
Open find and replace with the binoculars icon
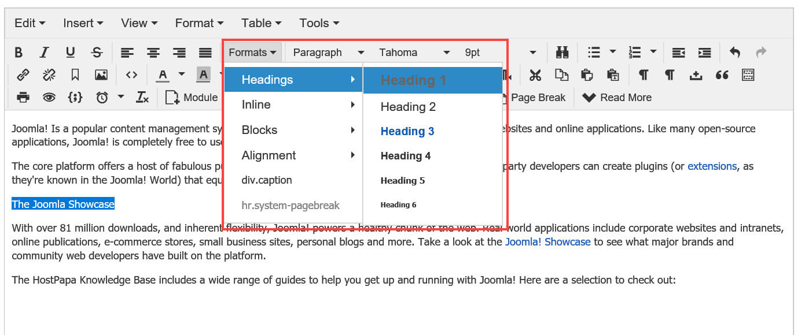tap(562, 53)
